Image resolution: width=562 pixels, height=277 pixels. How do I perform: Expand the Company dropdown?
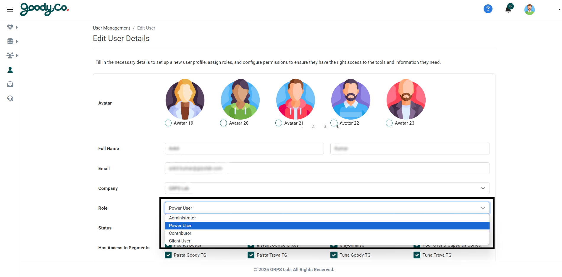(x=327, y=188)
